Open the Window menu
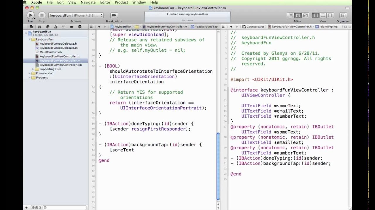 tap(139, 2)
